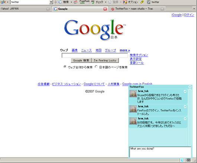Click the Google 検索 button
This screenshot has height=163, width=197.
point(81,61)
